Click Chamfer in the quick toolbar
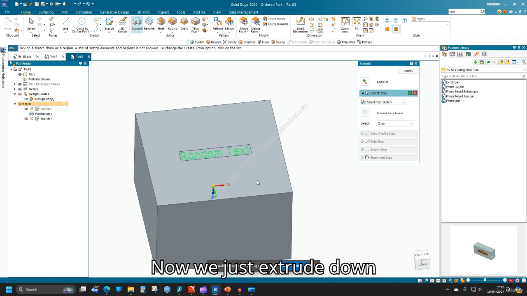The image size is (527, 296). pyautogui.click(x=247, y=42)
